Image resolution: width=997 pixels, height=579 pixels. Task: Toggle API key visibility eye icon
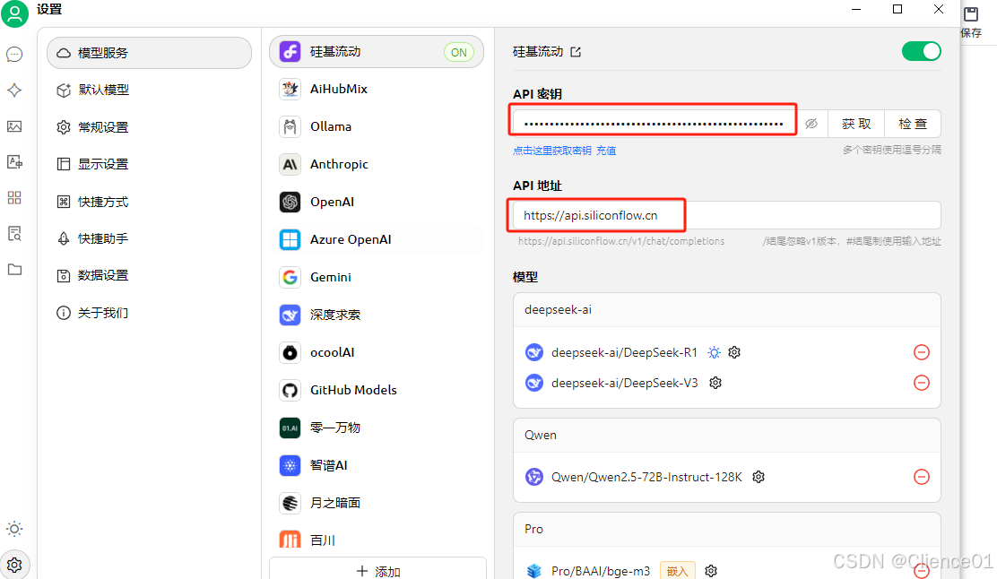click(811, 124)
